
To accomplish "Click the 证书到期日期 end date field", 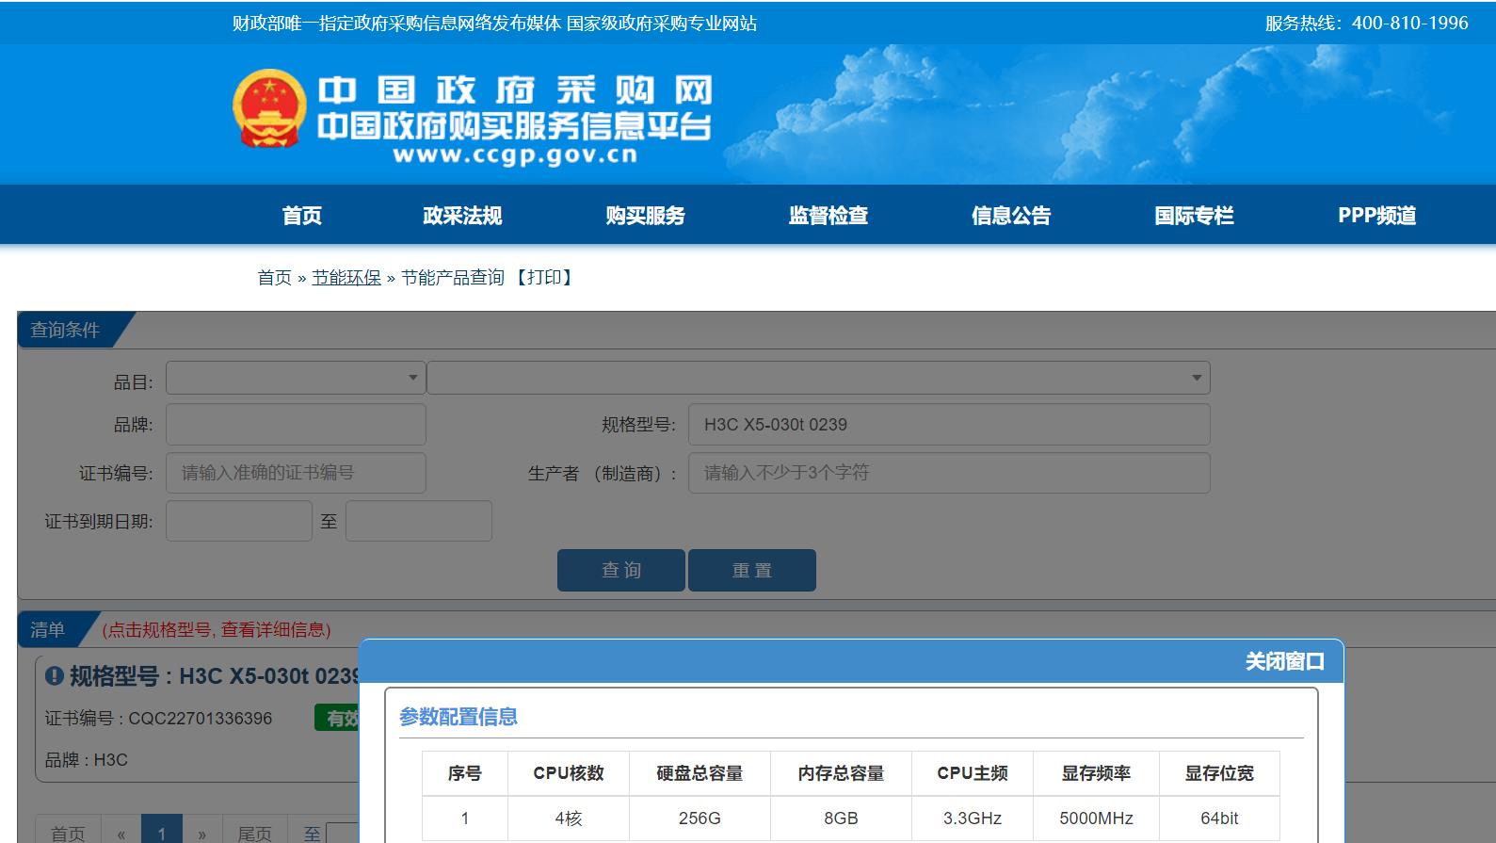I will [x=419, y=521].
